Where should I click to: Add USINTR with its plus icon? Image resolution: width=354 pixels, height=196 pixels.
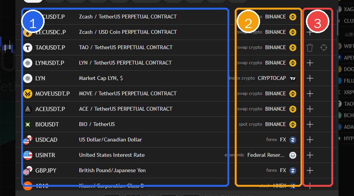(x=310, y=155)
